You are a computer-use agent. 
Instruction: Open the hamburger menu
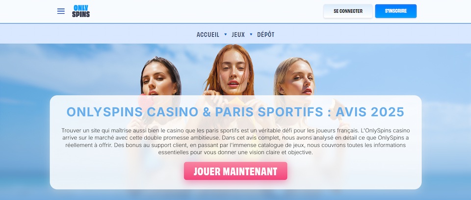tap(61, 11)
